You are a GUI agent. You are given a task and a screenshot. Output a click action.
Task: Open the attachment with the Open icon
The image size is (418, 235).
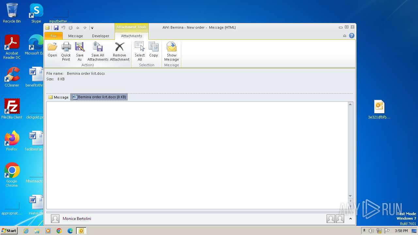(52, 50)
